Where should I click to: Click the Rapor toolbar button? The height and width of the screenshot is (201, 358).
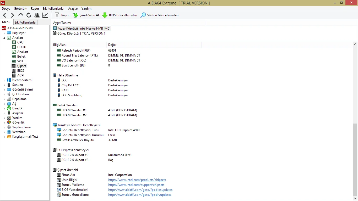(x=62, y=15)
